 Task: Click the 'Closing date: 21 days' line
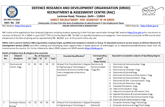81,23
